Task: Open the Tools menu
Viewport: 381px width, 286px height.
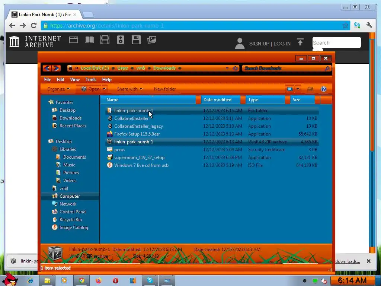Action: pyautogui.click(x=91, y=80)
